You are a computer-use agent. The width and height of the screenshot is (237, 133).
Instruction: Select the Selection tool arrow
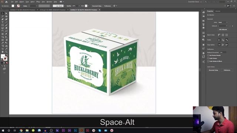point(3,13)
